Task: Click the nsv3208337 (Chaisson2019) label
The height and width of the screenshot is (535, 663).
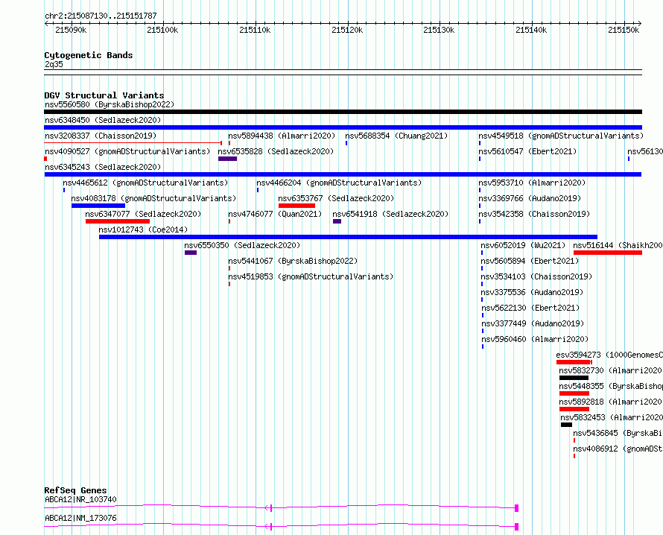Action: [101, 136]
